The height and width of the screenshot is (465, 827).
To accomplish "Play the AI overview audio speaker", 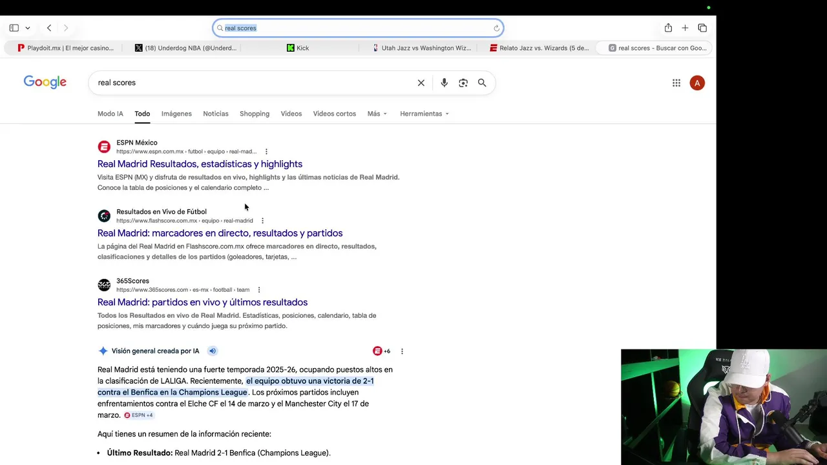I will coord(212,351).
